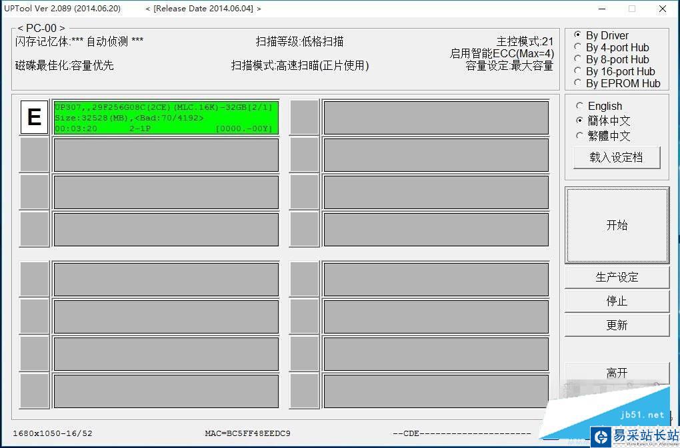Viewport: 680px width, 448px height.
Task: Open 生产设定 production settings
Action: tap(616, 277)
